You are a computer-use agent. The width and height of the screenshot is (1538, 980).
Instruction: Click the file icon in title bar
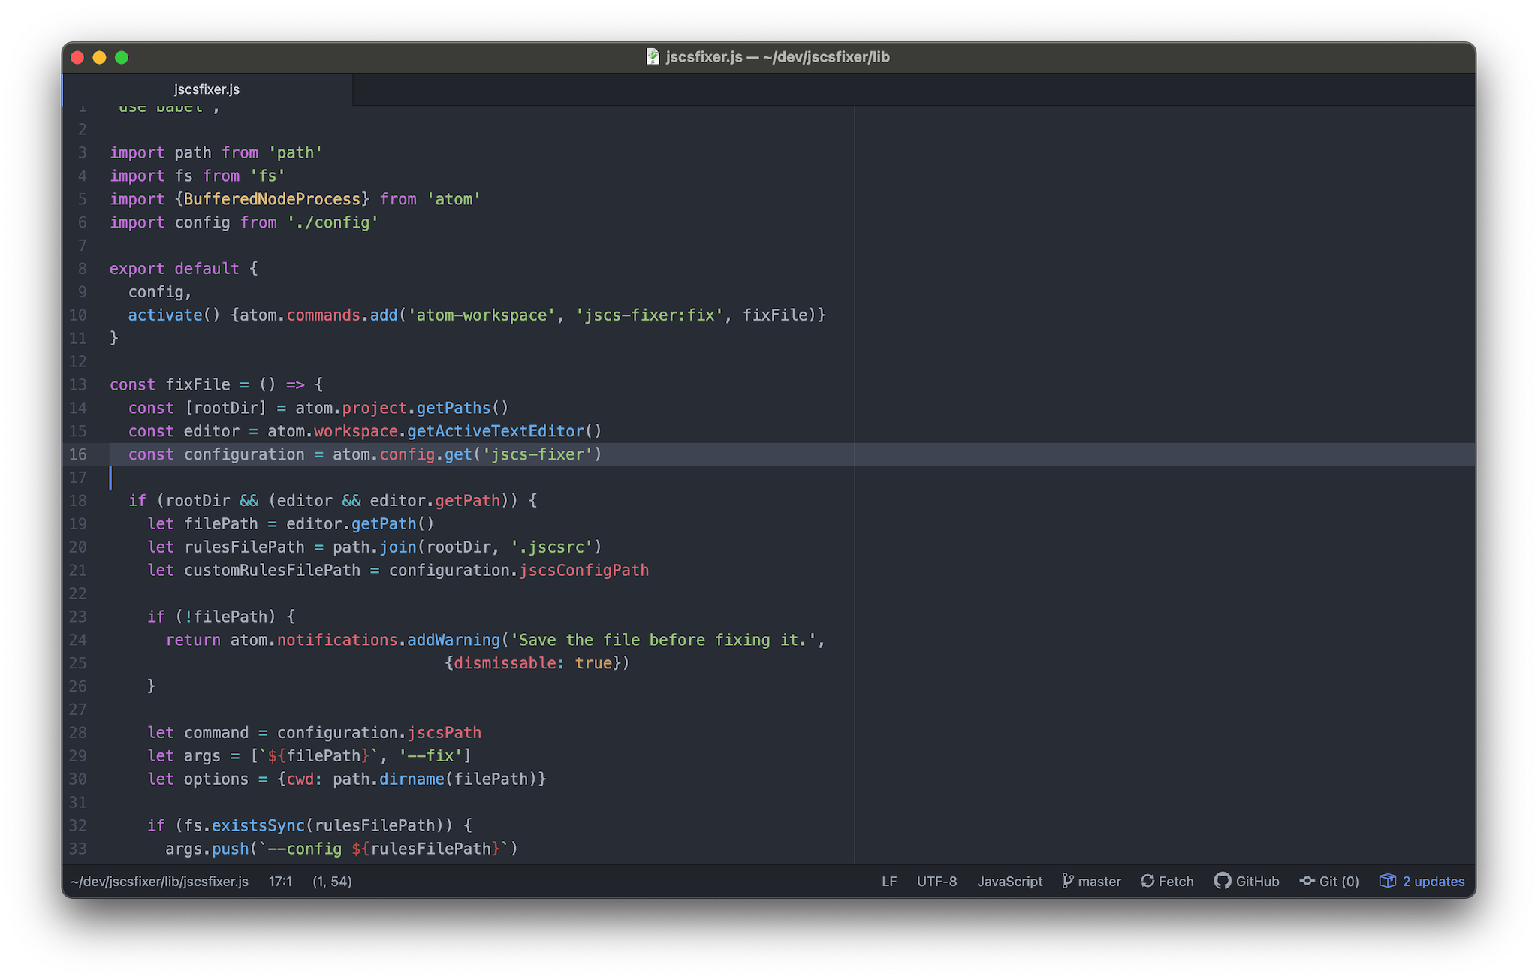653,57
